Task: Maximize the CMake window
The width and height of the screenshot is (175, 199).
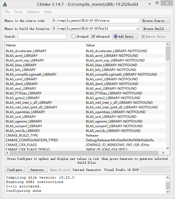Action: coord(157,3)
